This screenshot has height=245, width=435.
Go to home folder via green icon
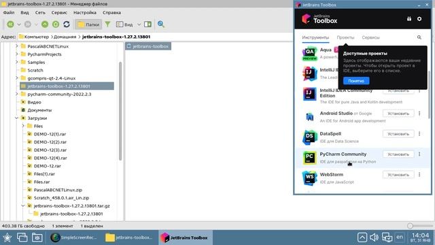tap(56, 24)
